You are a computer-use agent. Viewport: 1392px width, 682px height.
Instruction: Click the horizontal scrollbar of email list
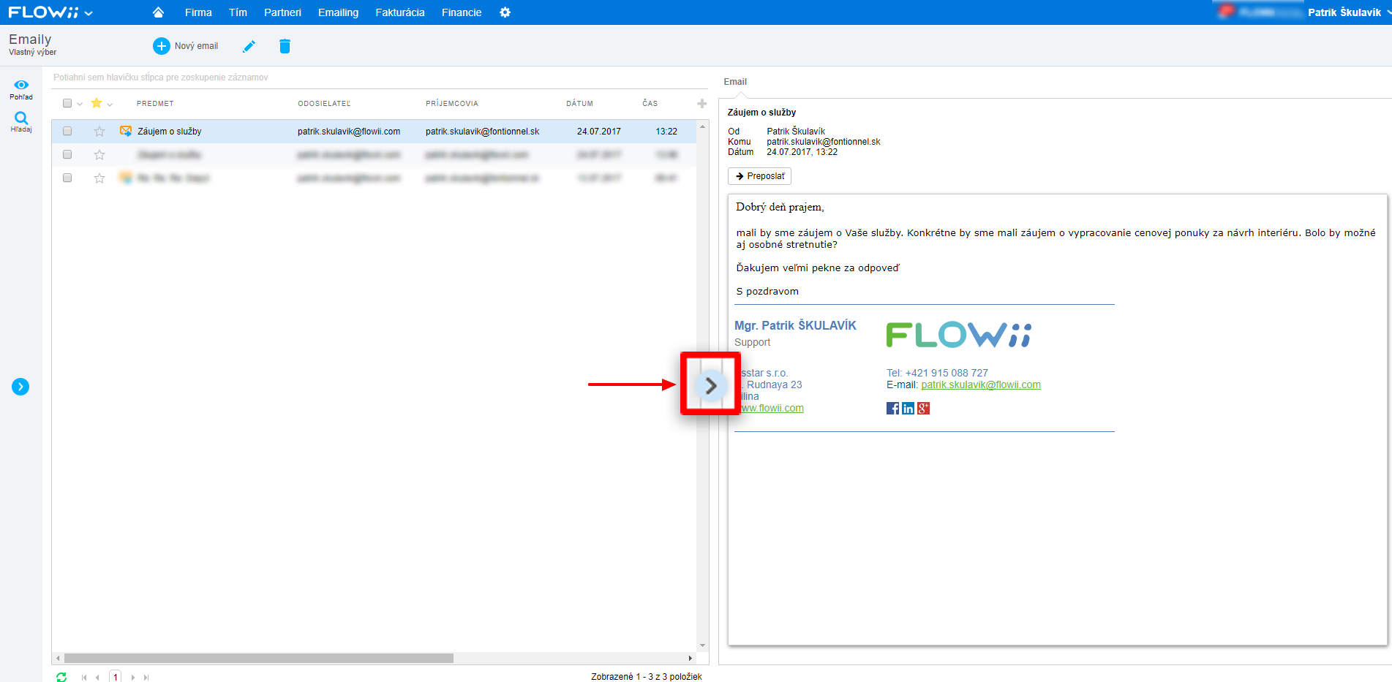pos(259,658)
